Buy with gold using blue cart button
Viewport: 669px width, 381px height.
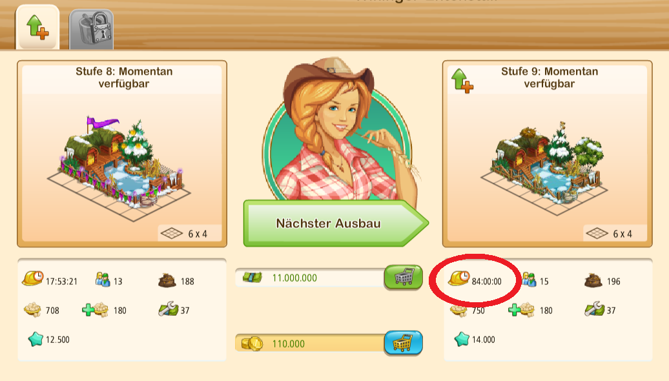click(x=403, y=343)
